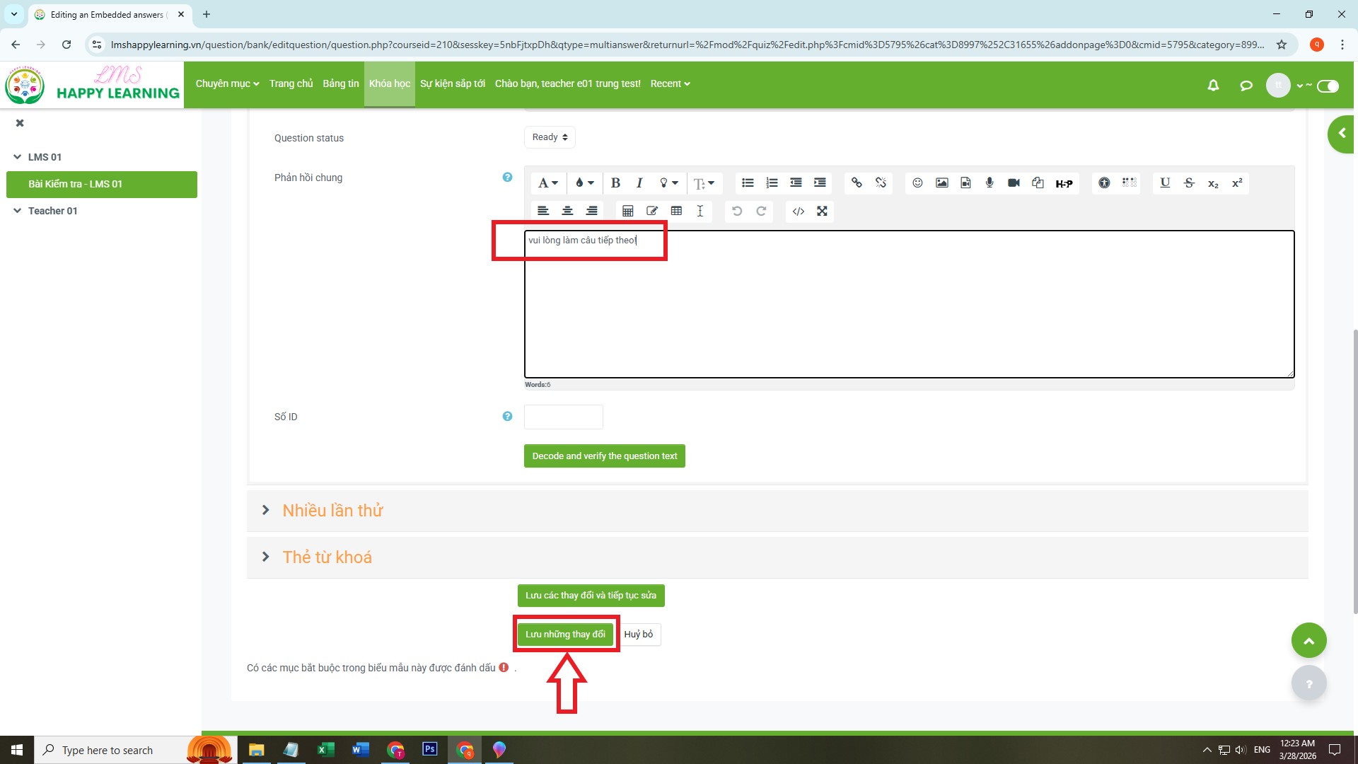Open the Question status dropdown
Image resolution: width=1358 pixels, height=764 pixels.
pyautogui.click(x=550, y=137)
